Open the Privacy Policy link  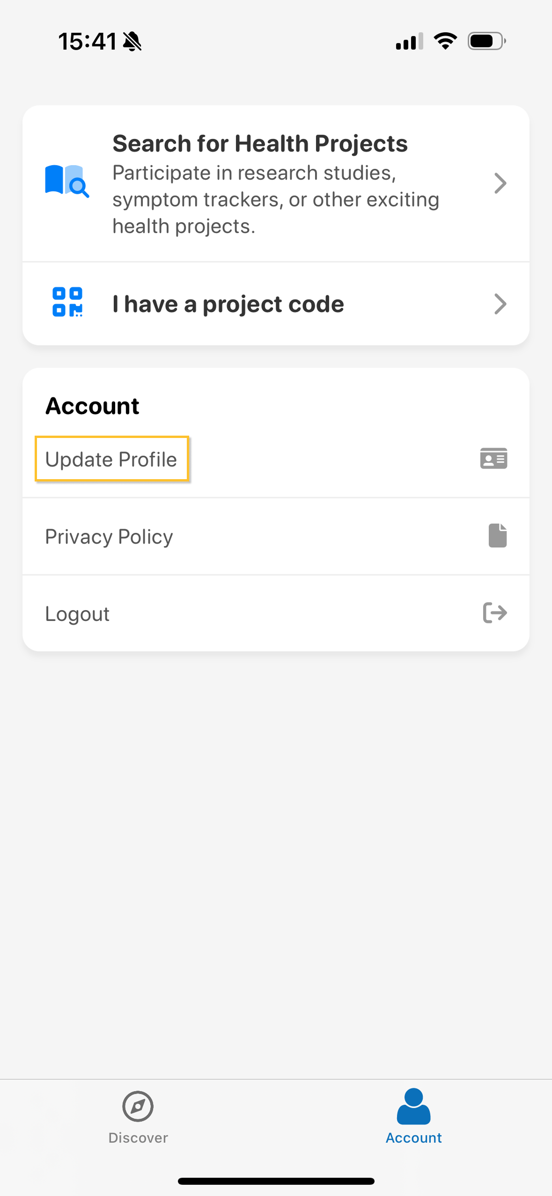point(109,537)
